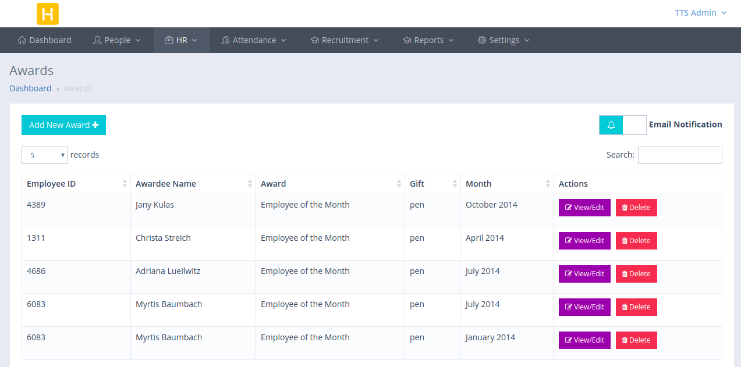Click the Dashboard breadcrumb link
This screenshot has width=741, height=367.
pos(30,88)
